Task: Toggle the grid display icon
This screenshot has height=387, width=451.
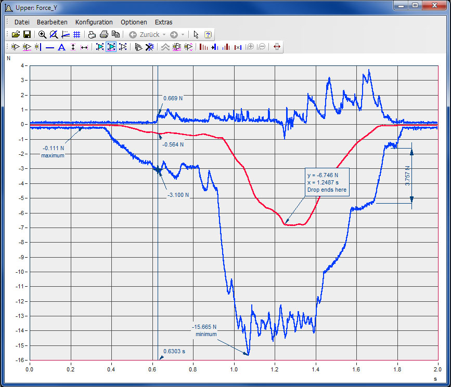Action: pos(76,35)
